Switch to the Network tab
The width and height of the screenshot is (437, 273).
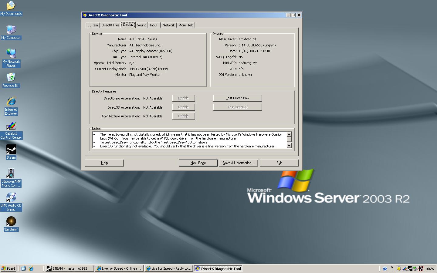coord(168,25)
